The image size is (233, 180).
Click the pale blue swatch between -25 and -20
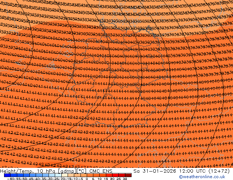(58, 175)
